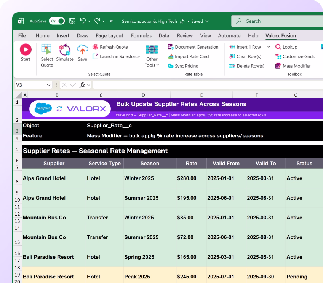Click the Save cloud upload icon
323x283 pixels.
click(82, 49)
